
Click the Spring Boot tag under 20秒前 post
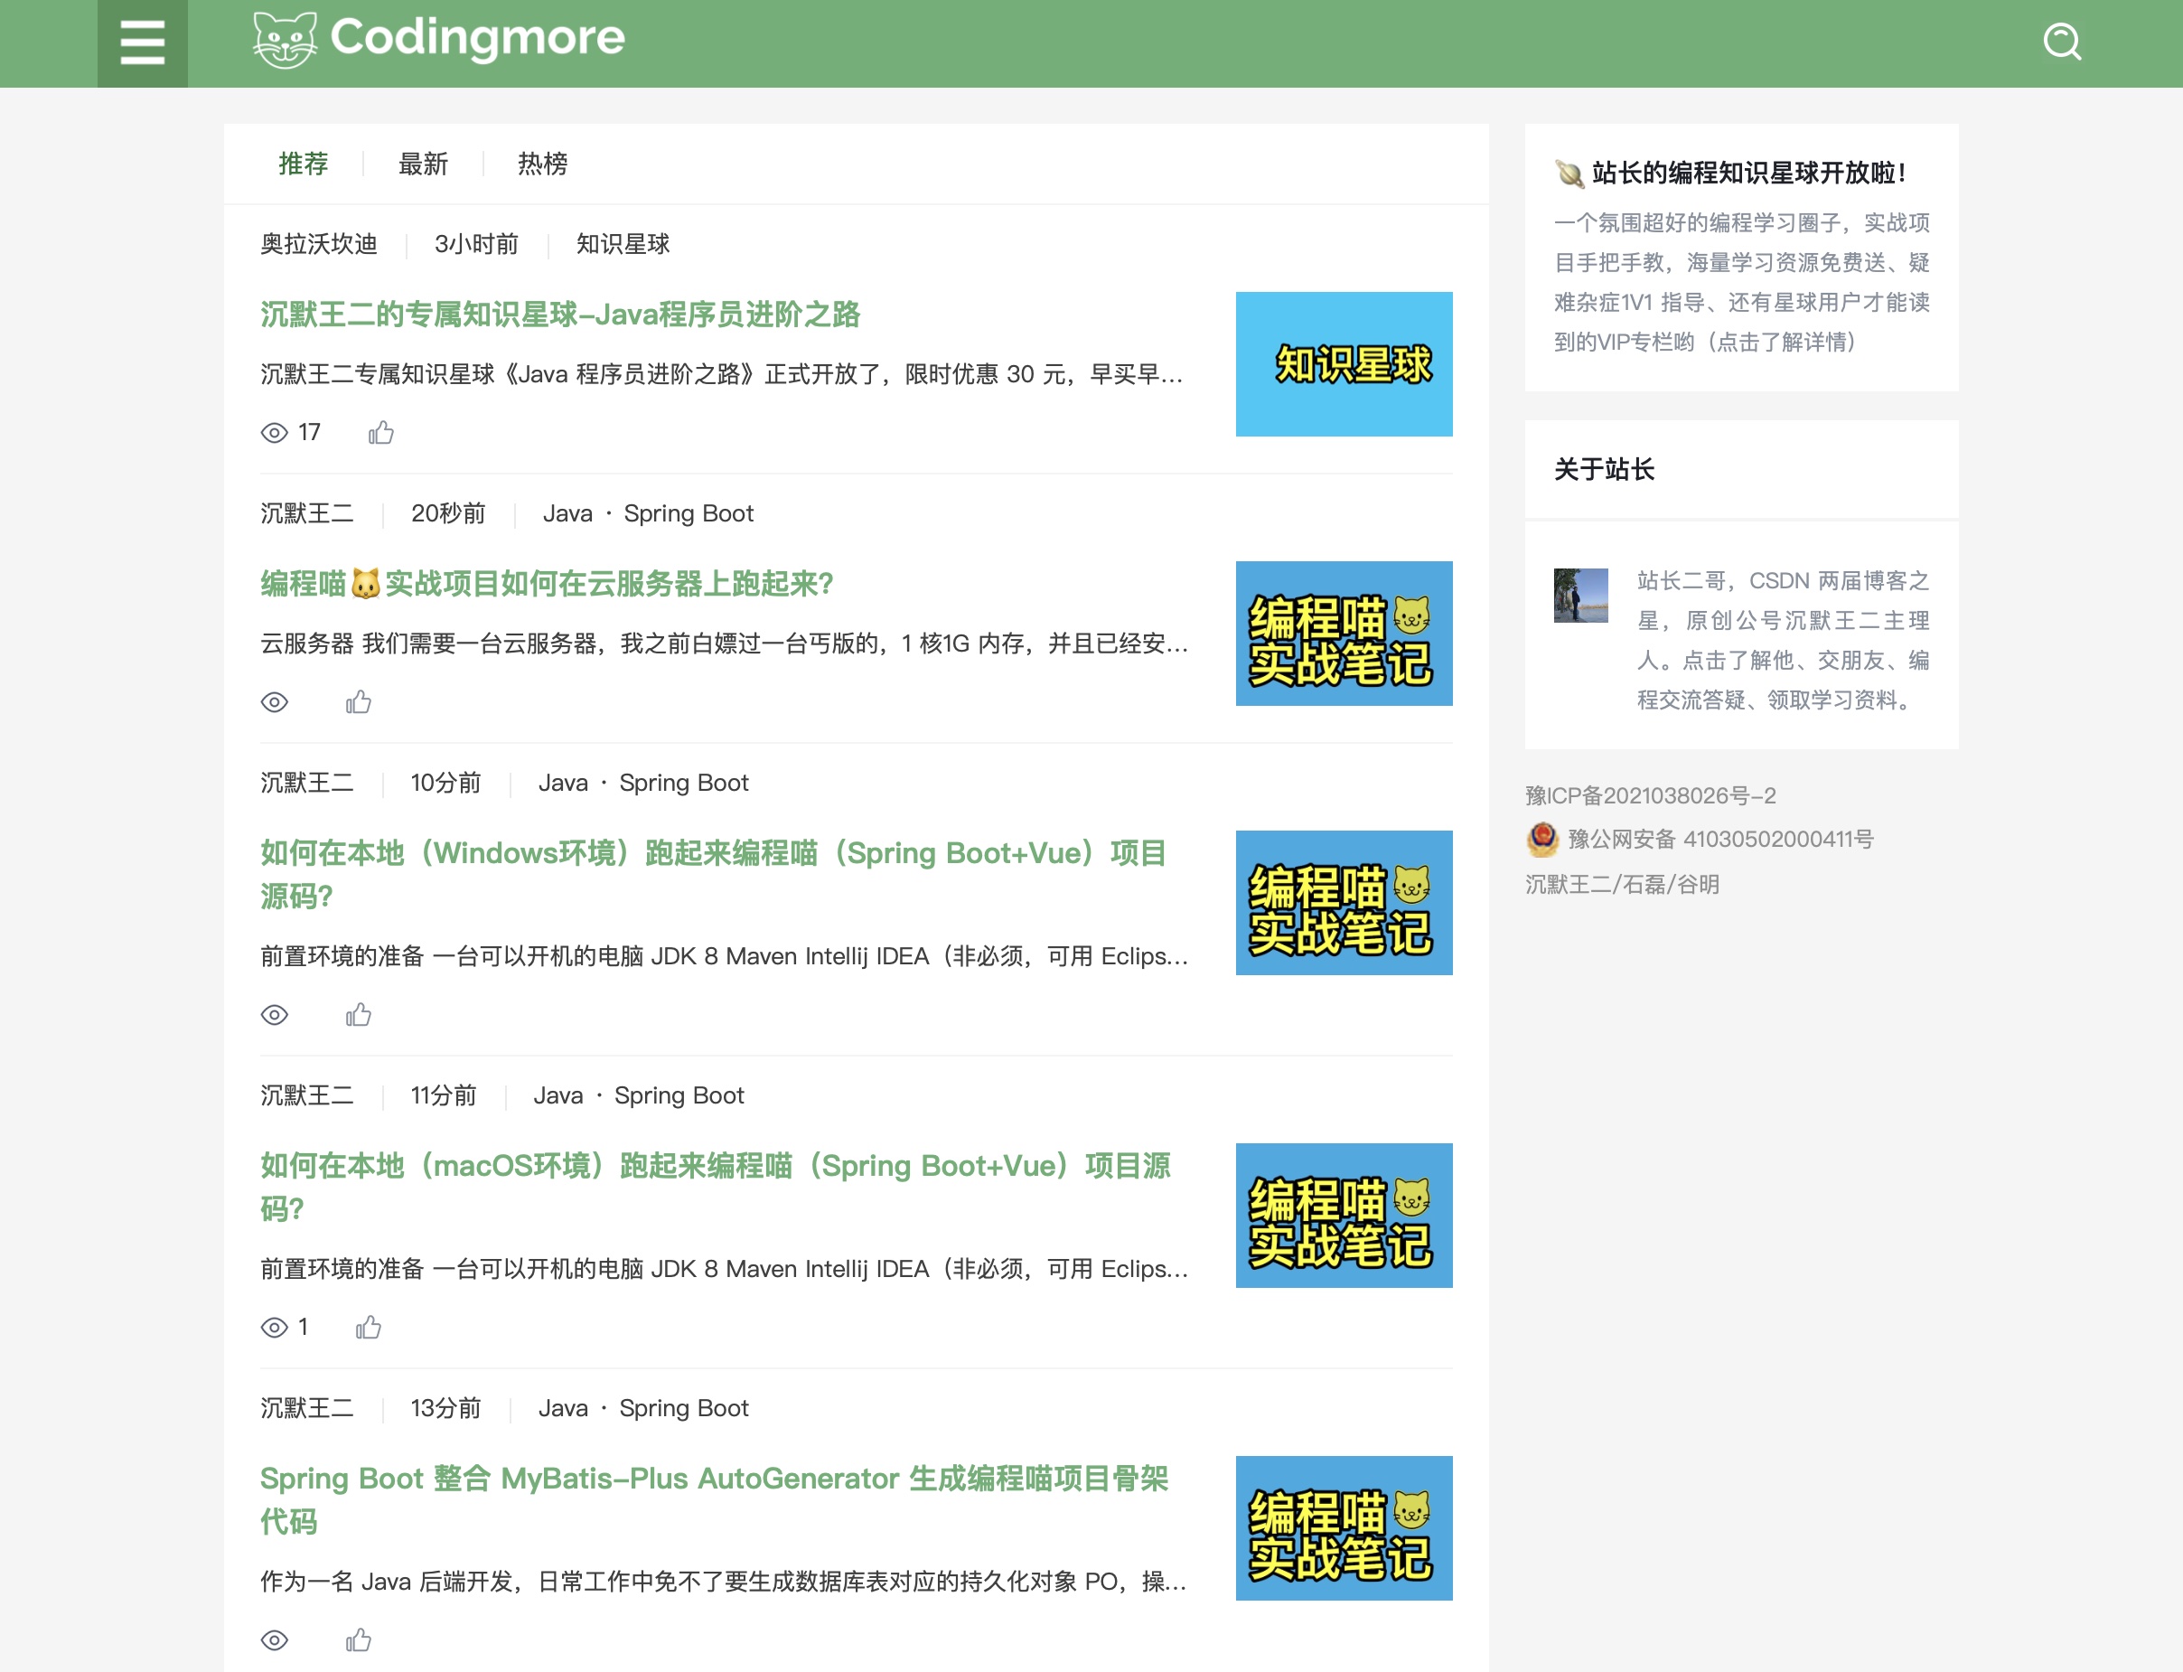tap(689, 513)
